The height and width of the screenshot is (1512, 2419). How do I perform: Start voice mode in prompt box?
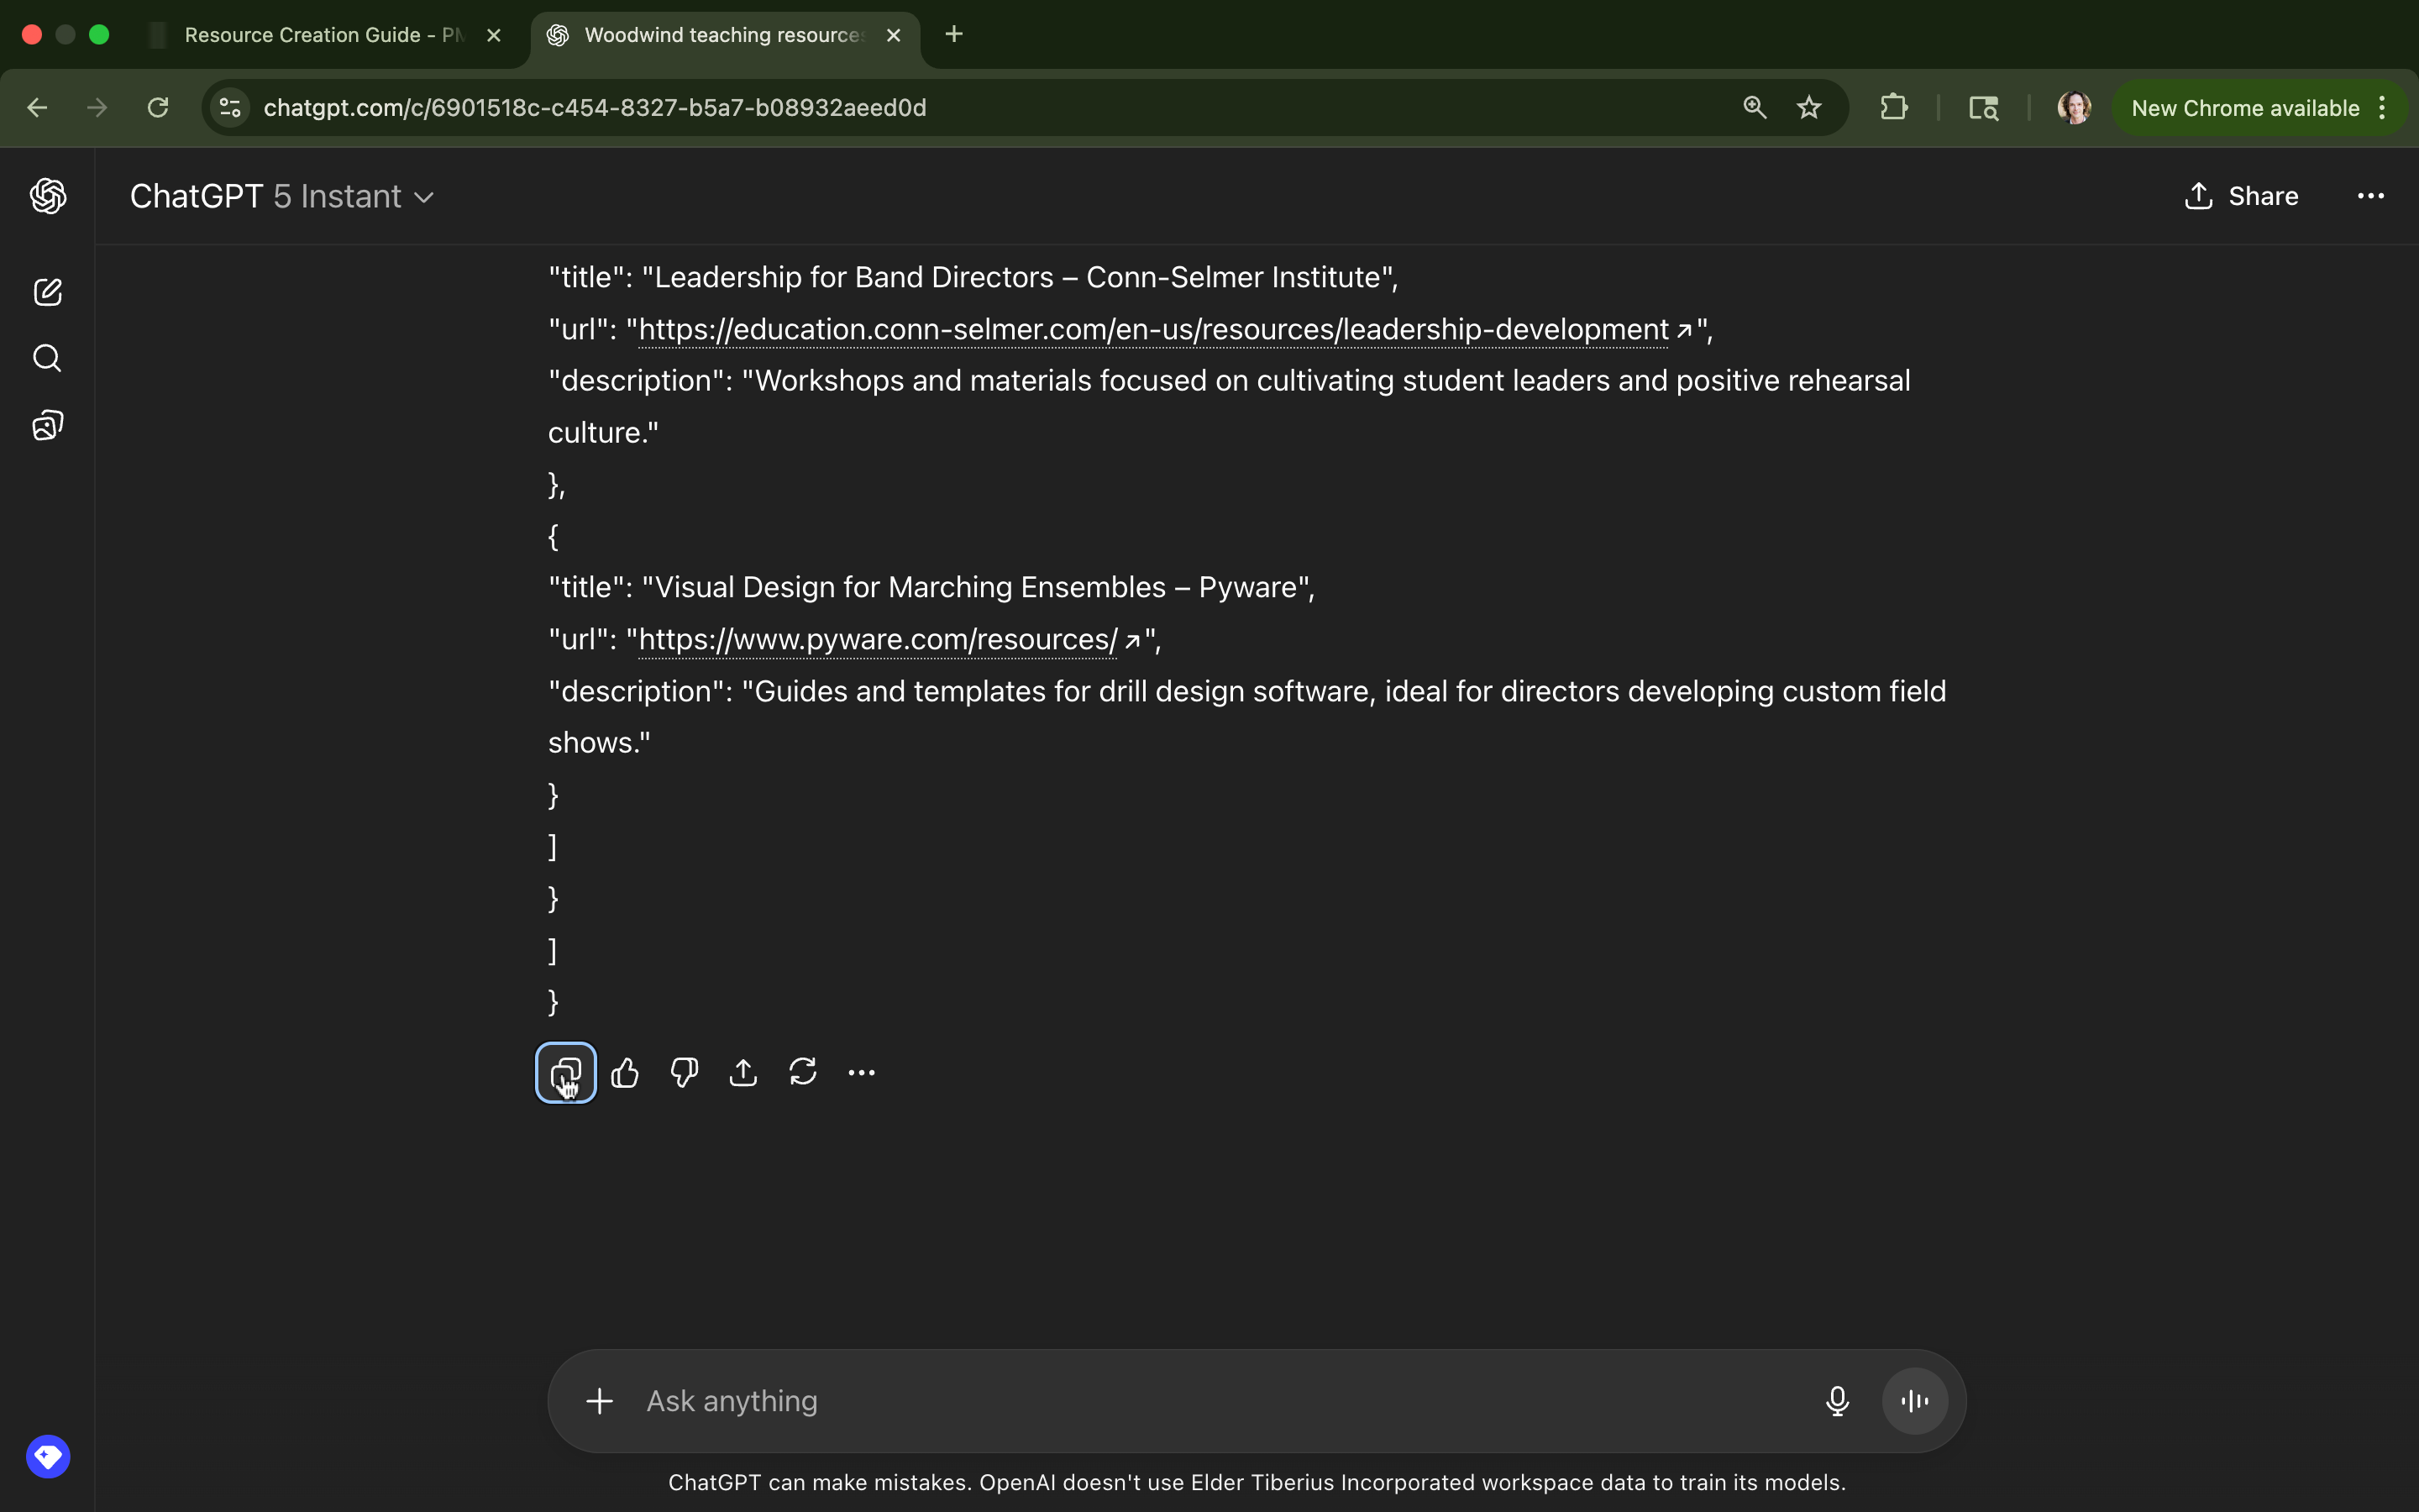pyautogui.click(x=1914, y=1401)
